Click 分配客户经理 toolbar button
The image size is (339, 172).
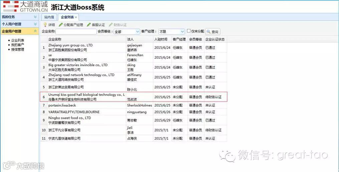tap(71, 25)
